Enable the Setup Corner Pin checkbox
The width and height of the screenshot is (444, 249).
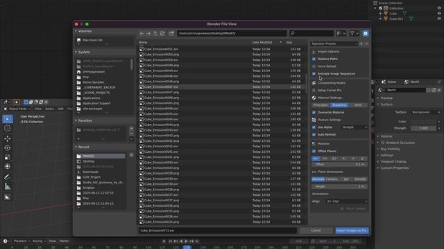click(x=314, y=91)
